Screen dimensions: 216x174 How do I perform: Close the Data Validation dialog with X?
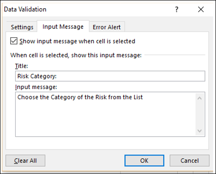click(201, 10)
